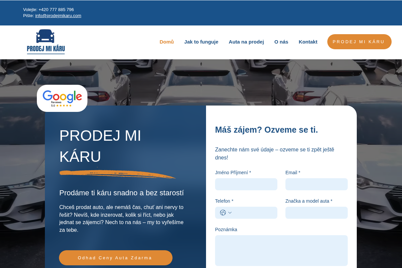Click the globe country flag icon
The width and height of the screenshot is (402, 268).
223,213
